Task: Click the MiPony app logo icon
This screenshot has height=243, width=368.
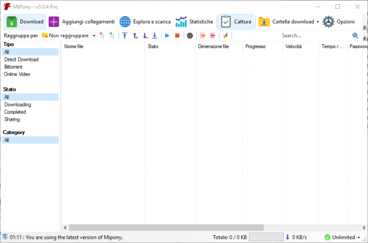Action: click(x=7, y=7)
